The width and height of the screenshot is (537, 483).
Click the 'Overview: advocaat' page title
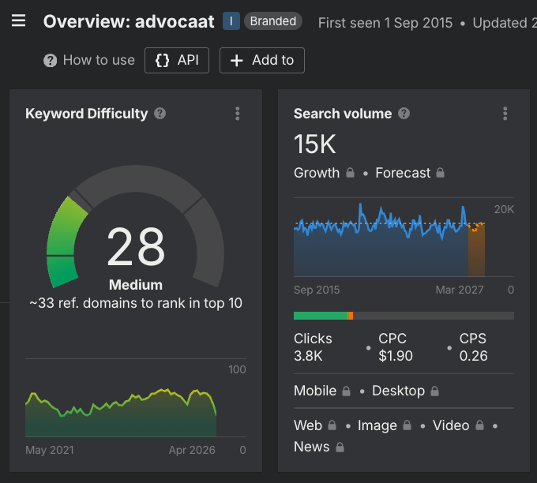point(129,21)
